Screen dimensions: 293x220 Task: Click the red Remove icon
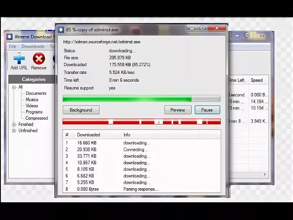39,58
